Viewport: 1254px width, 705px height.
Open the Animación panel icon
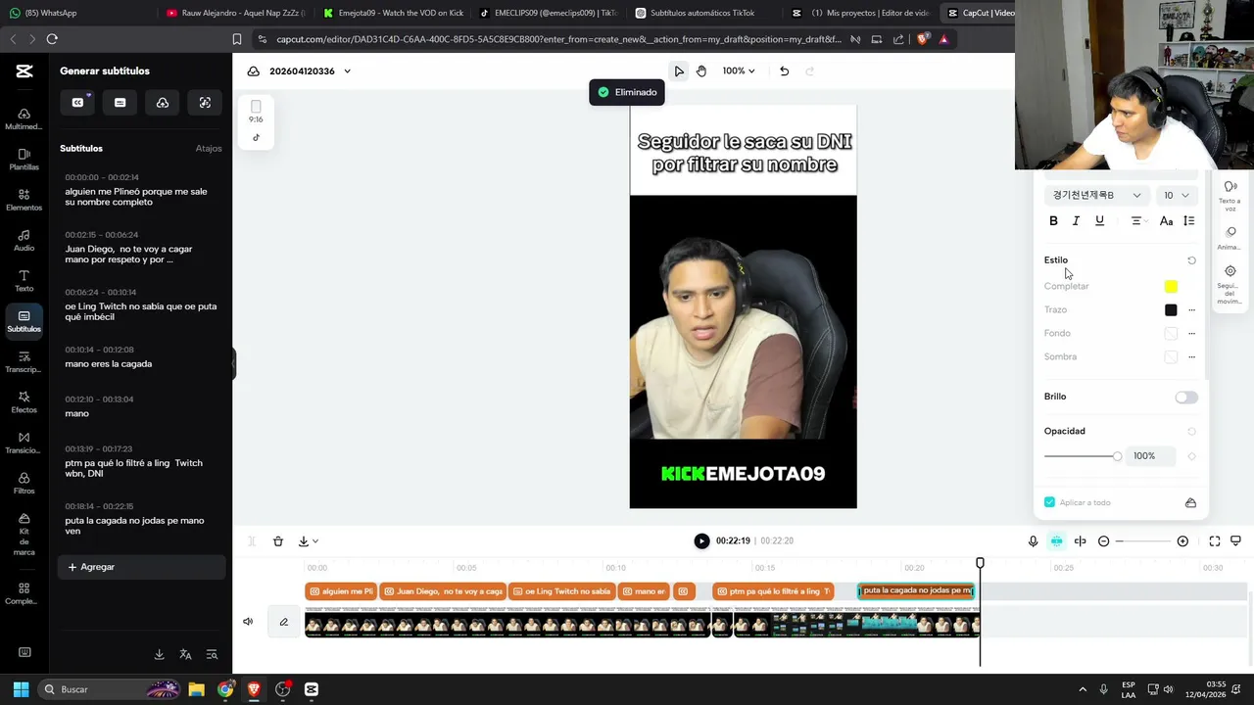tap(1230, 238)
